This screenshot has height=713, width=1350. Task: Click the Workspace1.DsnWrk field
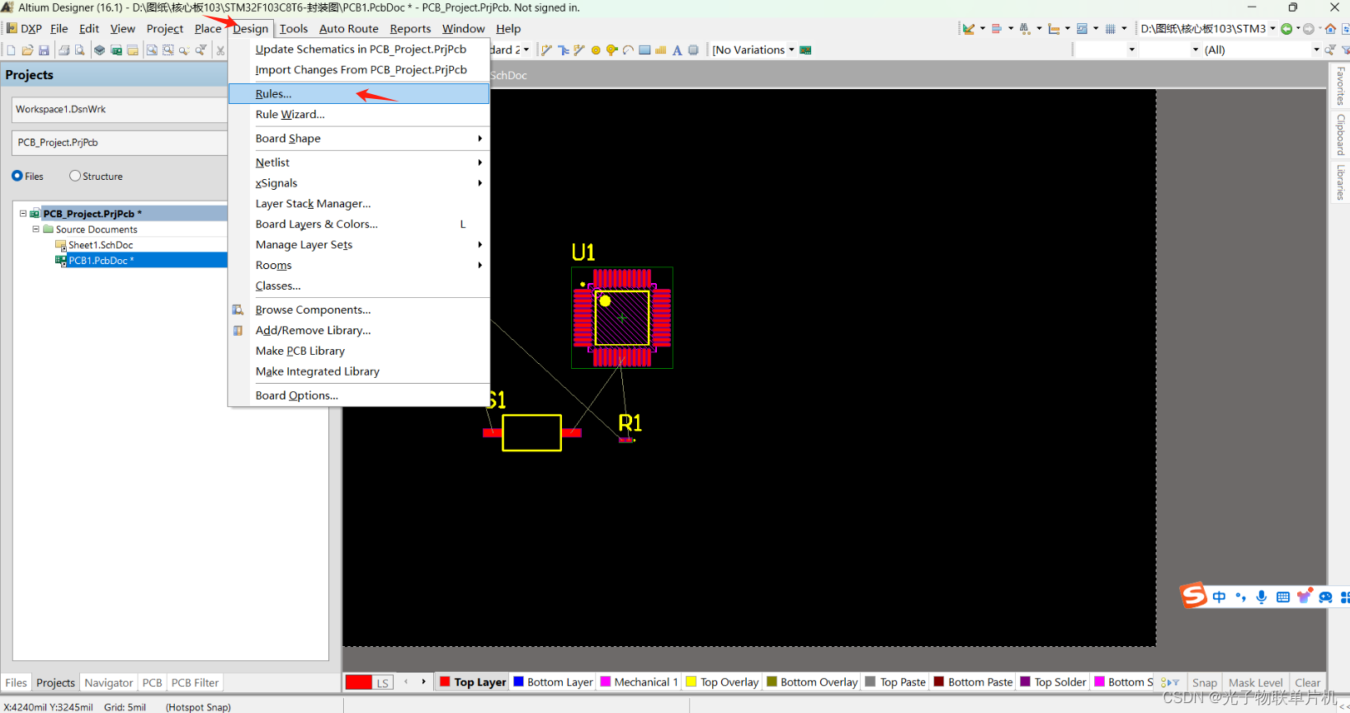tap(120, 110)
